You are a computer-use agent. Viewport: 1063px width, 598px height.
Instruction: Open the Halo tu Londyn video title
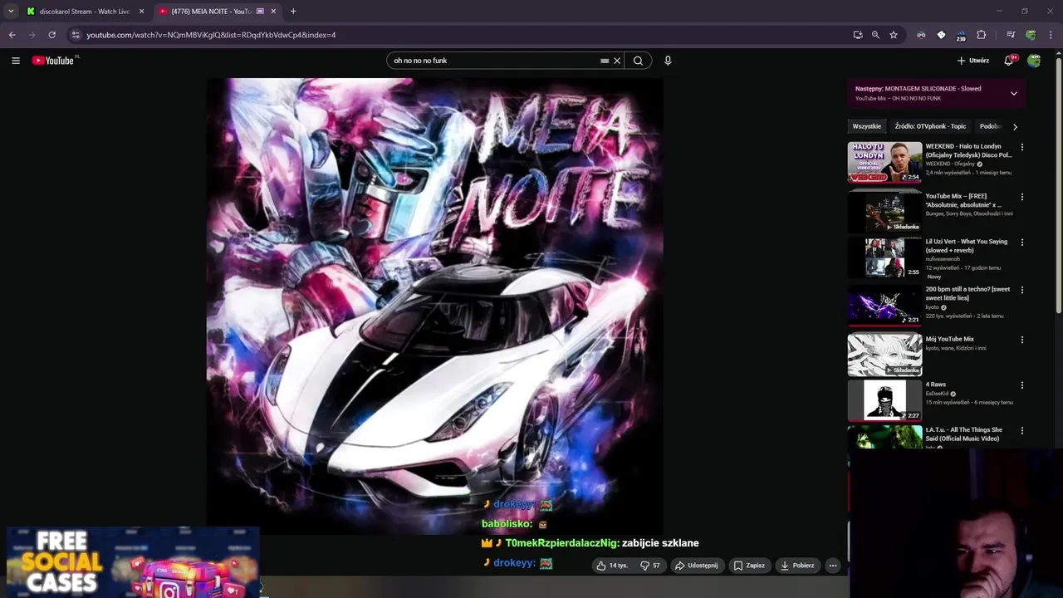tap(968, 150)
